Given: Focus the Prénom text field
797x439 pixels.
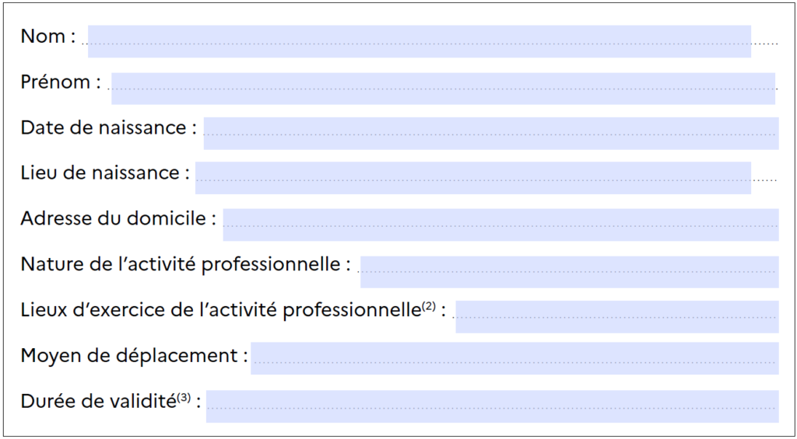Looking at the screenshot, I should click(443, 89).
